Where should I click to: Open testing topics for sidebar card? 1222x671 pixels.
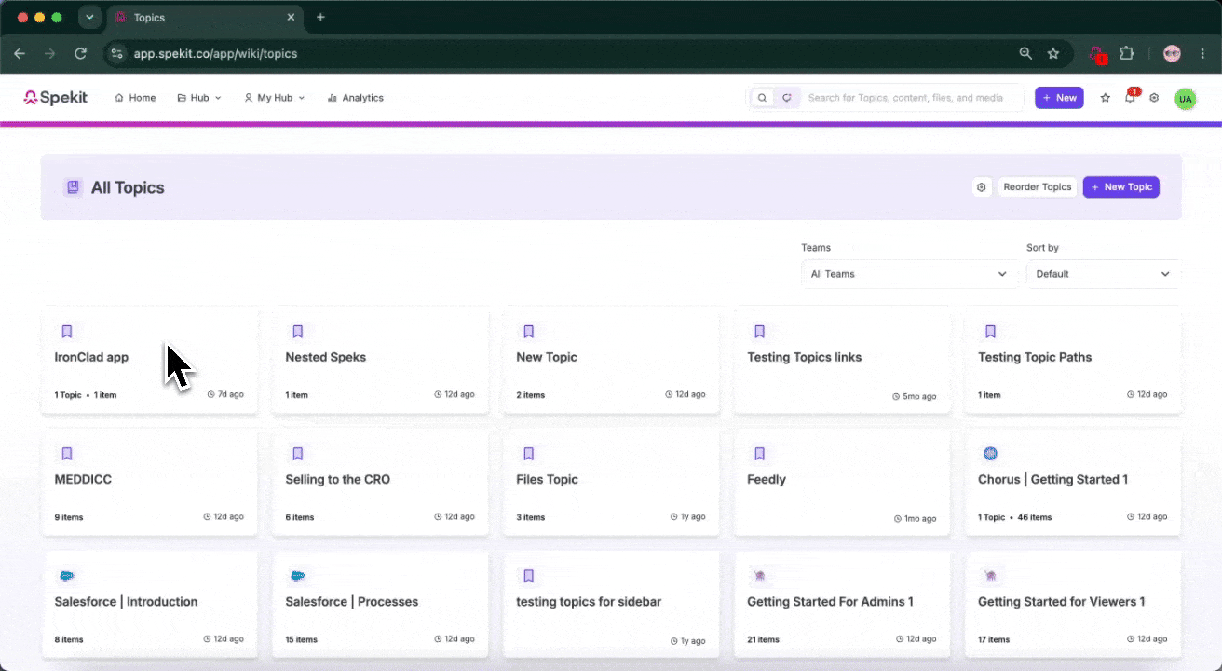[x=611, y=604]
